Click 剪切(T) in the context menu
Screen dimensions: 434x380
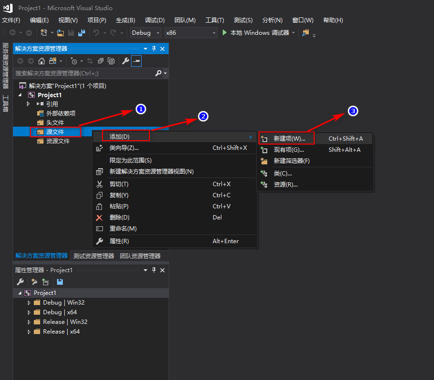click(x=174, y=184)
